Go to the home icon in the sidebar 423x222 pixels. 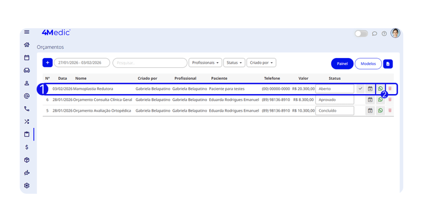(27, 45)
